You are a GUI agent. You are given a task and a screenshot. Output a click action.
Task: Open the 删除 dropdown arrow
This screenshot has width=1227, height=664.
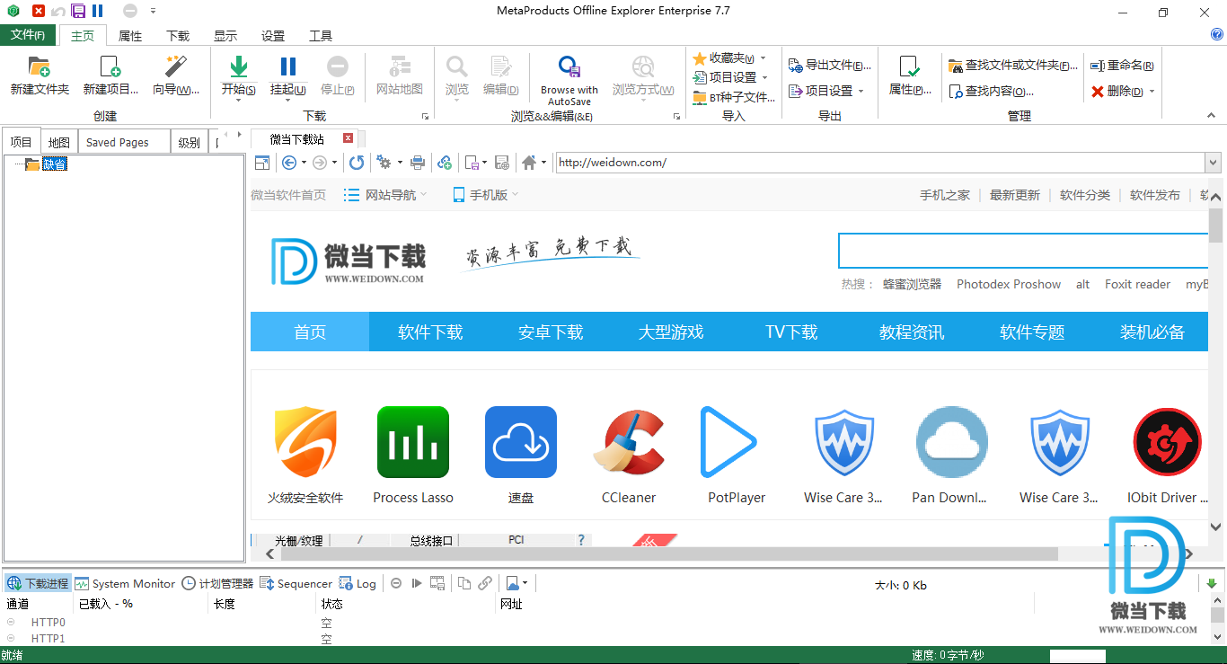[x=1152, y=91]
